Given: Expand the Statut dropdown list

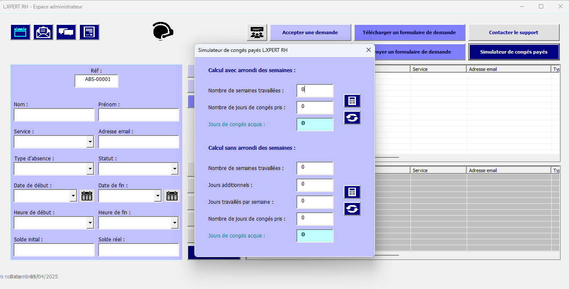Looking at the screenshot, I should 175,169.
